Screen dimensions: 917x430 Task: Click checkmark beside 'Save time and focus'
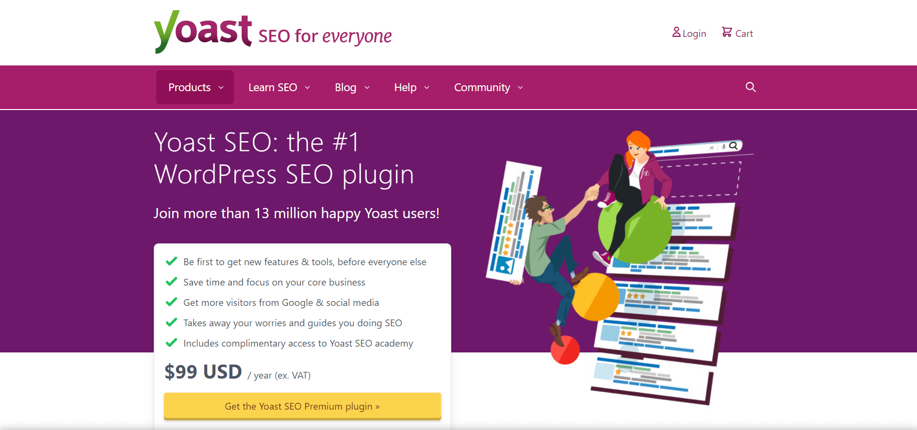point(171,282)
